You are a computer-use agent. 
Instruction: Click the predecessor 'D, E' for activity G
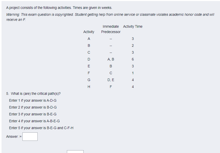111,80
